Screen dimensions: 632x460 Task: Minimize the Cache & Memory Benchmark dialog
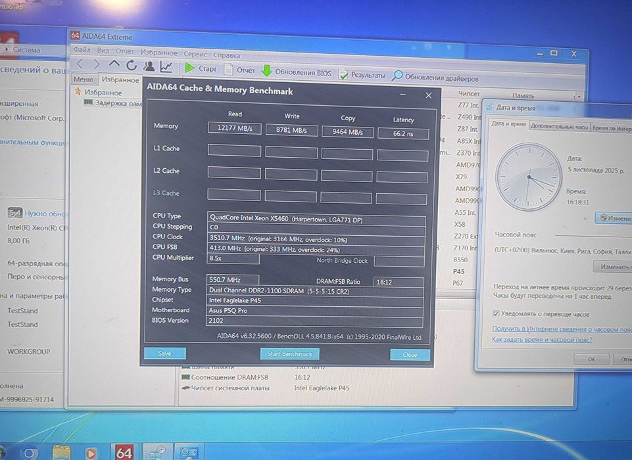[402, 94]
